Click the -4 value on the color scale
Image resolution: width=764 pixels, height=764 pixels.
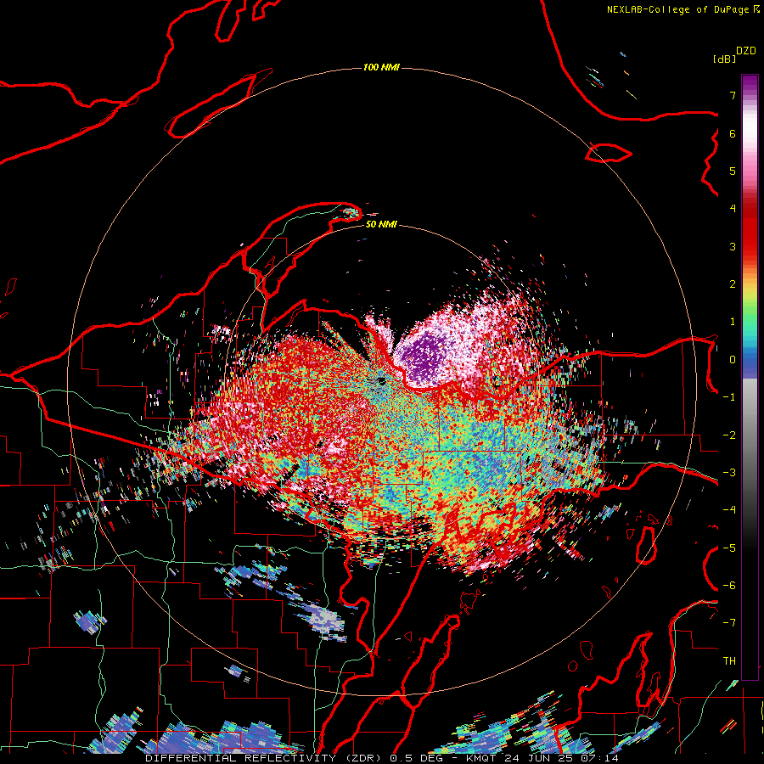pyautogui.click(x=729, y=510)
